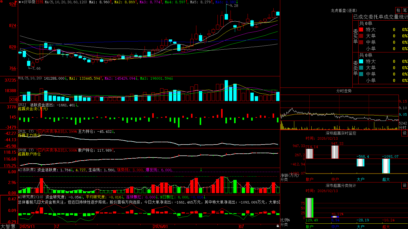Viewport: 408px width, 229px height.
Task: Select 散户 category in 深市超赢分类统计
Action: [x=310, y=226]
